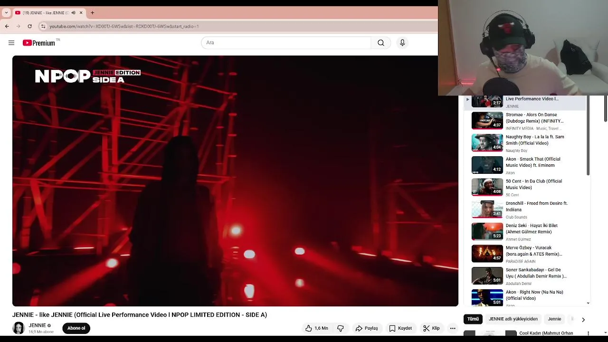Screen dimensions: 608x342
Task: Play '50 Cent - In Da Club' playlist item
Action: click(x=526, y=187)
